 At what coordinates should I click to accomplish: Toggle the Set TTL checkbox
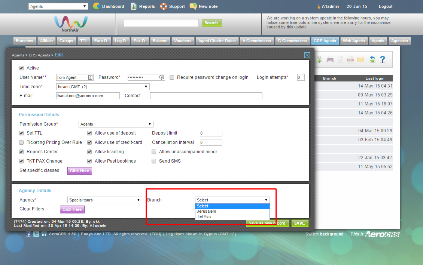click(21, 133)
